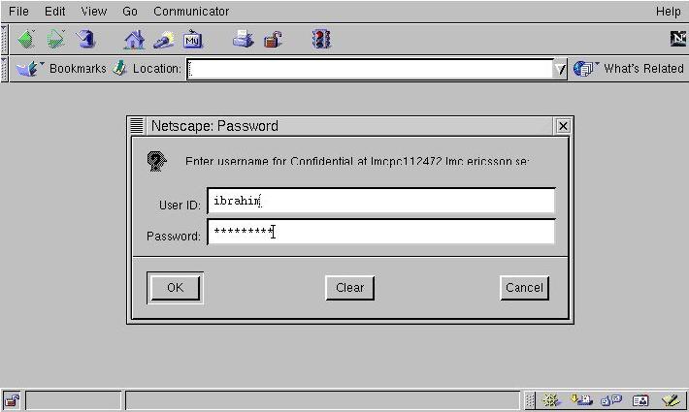Click the status bar security lock icon
This screenshot has height=412, width=689.
[12, 400]
